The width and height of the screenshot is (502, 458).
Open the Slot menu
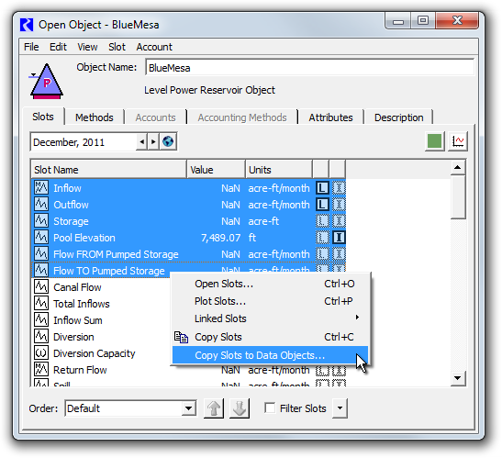pos(117,47)
